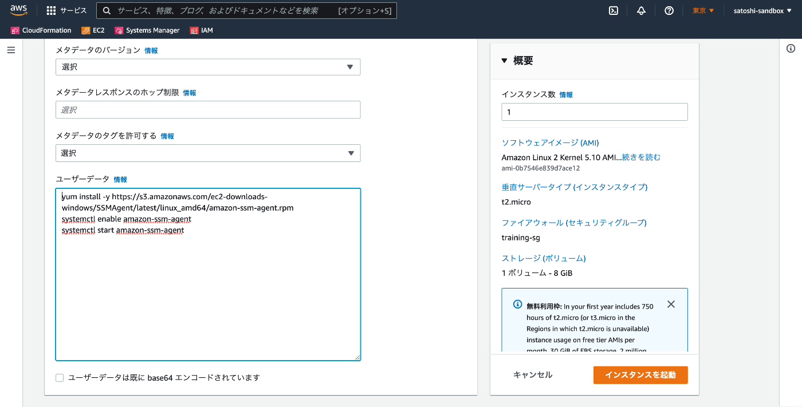This screenshot has width=802, height=407.
Task: Open the CloudShell terminal icon
Action: click(x=613, y=10)
